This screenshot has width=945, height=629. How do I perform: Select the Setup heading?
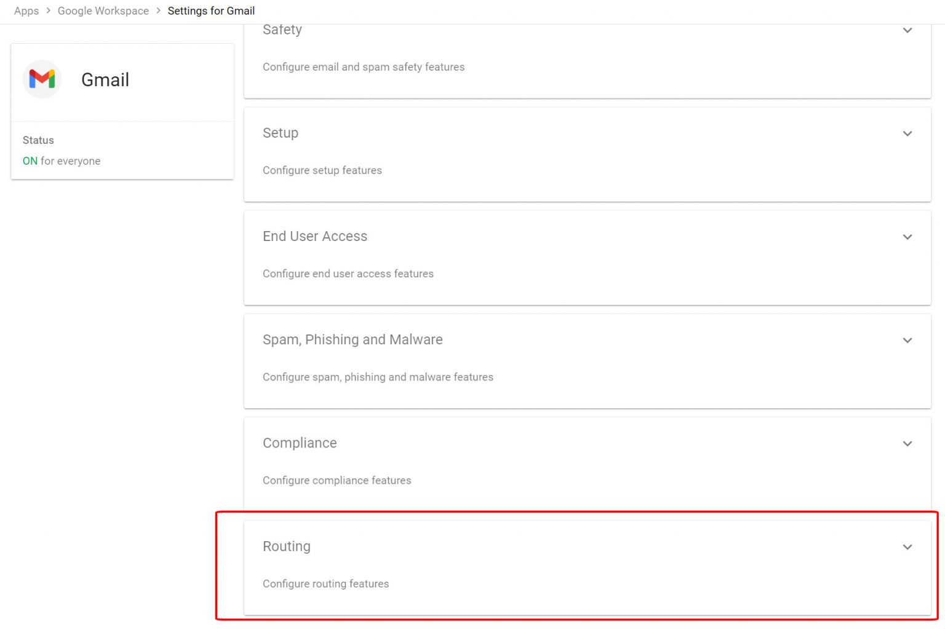281,133
